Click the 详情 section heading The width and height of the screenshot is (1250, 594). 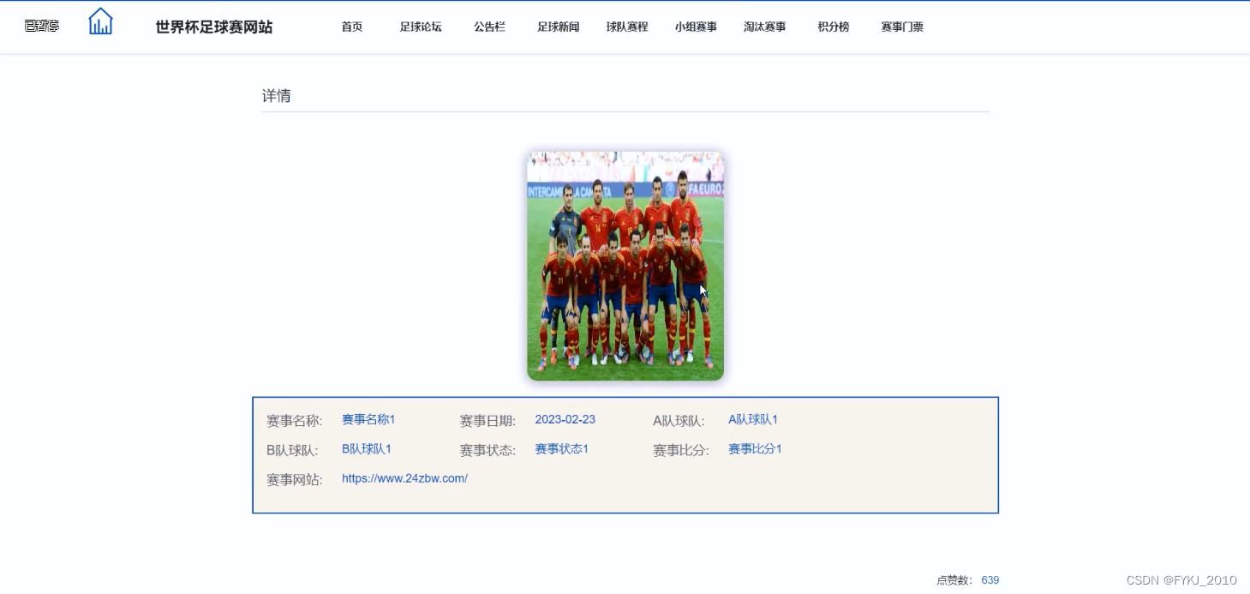(276, 96)
